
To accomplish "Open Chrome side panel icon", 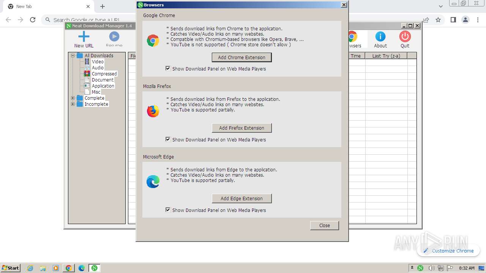I will [453, 20].
